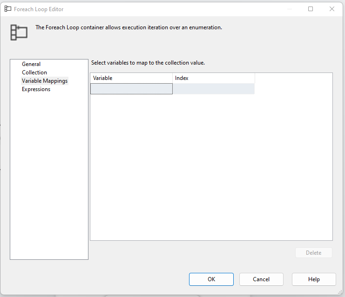
Task: Close the Foreach Loop Editor dialog
Action: click(332, 9)
